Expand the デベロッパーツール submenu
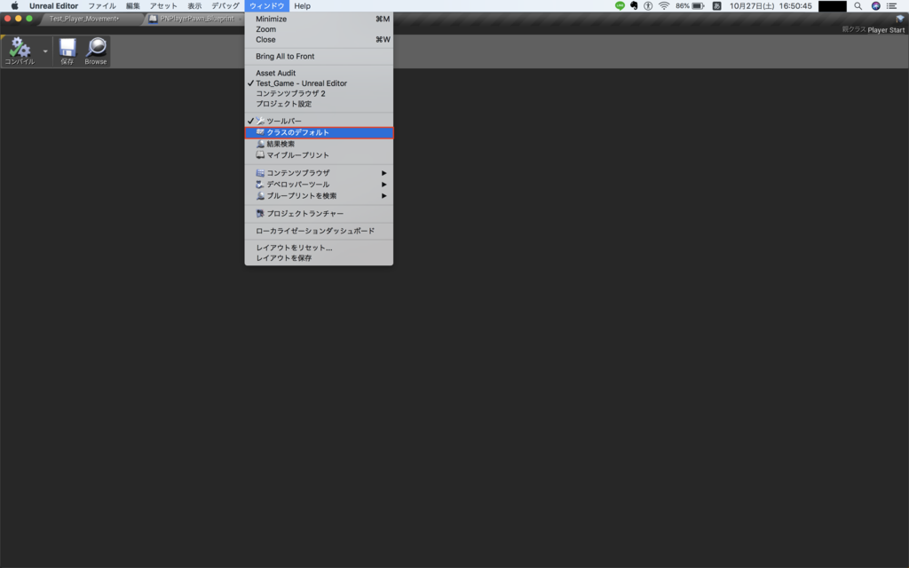Image resolution: width=909 pixels, height=568 pixels. 319,185
